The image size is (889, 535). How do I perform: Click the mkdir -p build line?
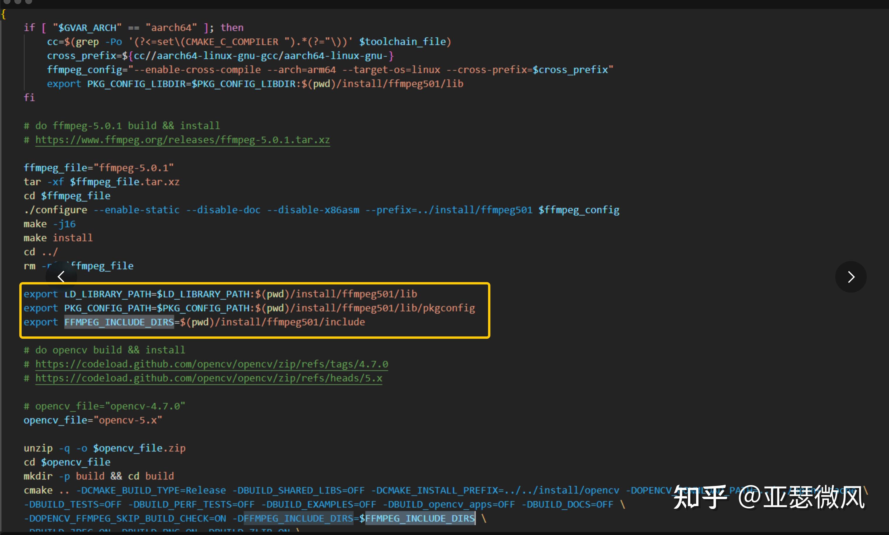(x=98, y=476)
